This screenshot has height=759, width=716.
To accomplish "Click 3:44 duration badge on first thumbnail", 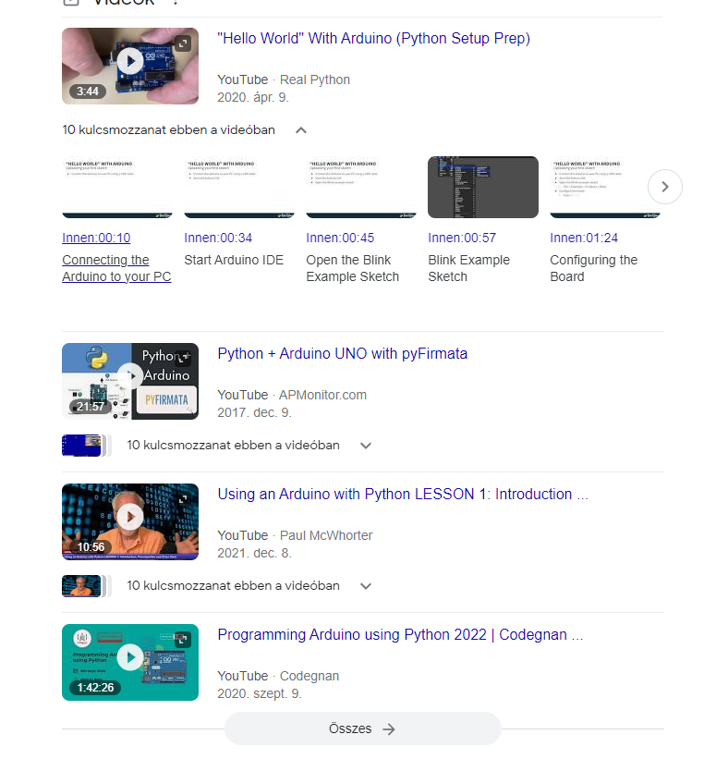I will (x=88, y=91).
